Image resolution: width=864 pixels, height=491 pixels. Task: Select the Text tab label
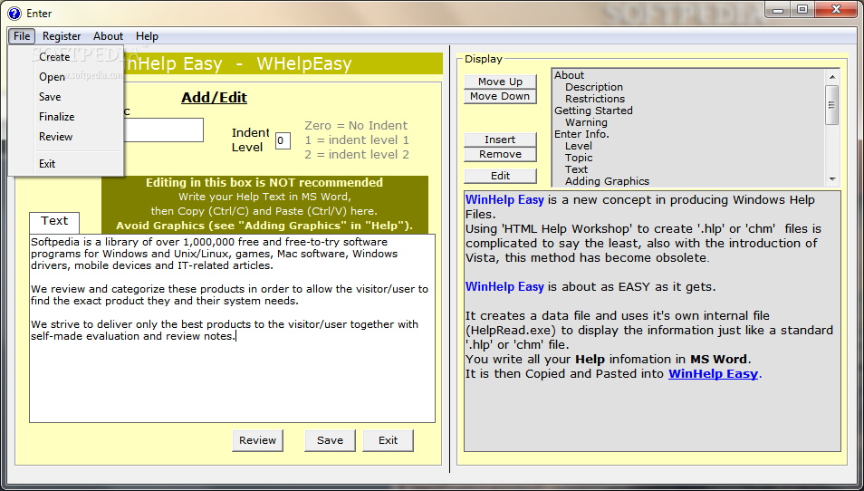(x=54, y=222)
